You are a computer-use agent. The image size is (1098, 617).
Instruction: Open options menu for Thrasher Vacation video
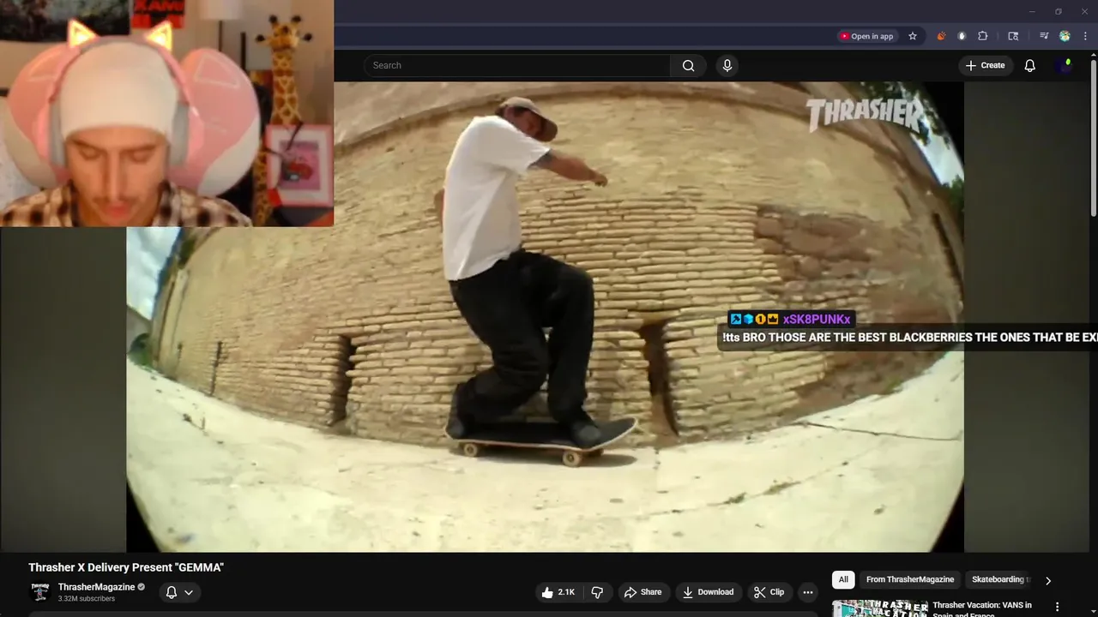(1057, 607)
